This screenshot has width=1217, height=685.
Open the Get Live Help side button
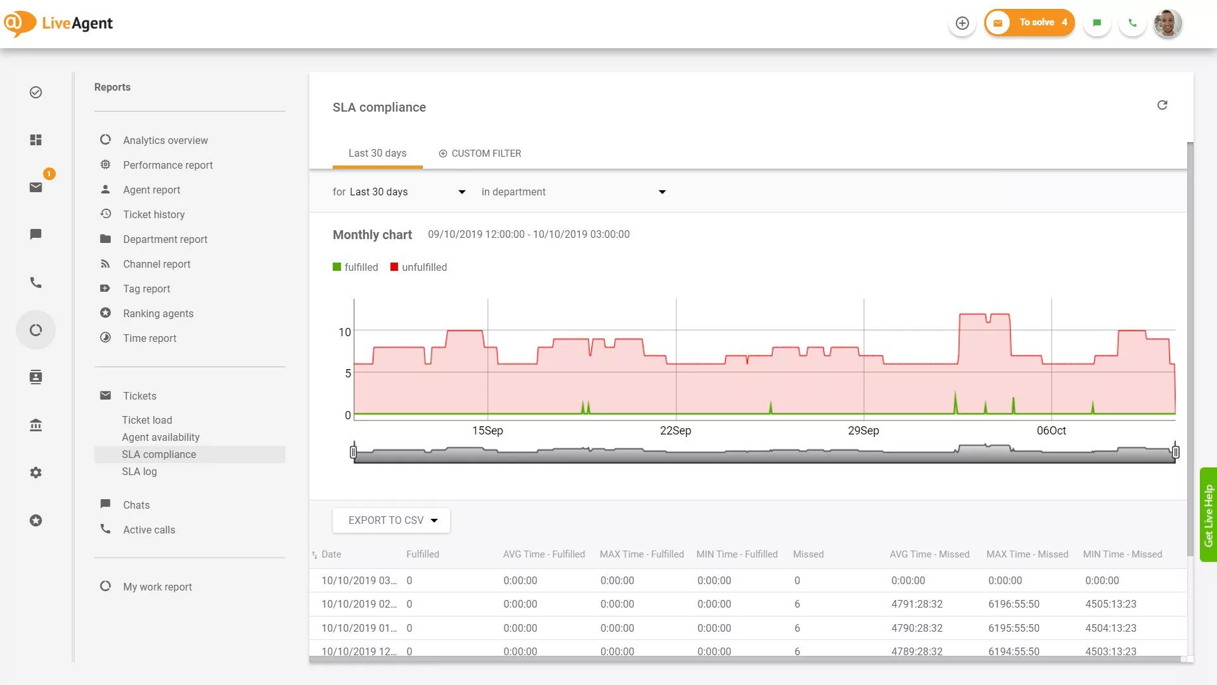(x=1208, y=515)
